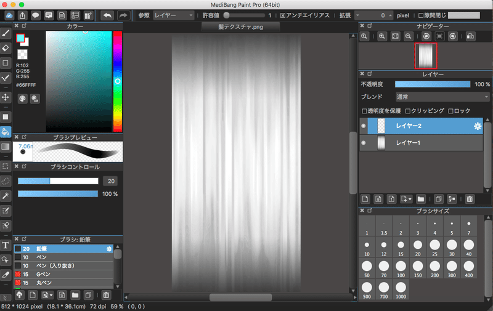Close the ブラシサイズ panel with its X
Image resolution: width=493 pixels, height=311 pixels.
[x=362, y=211]
